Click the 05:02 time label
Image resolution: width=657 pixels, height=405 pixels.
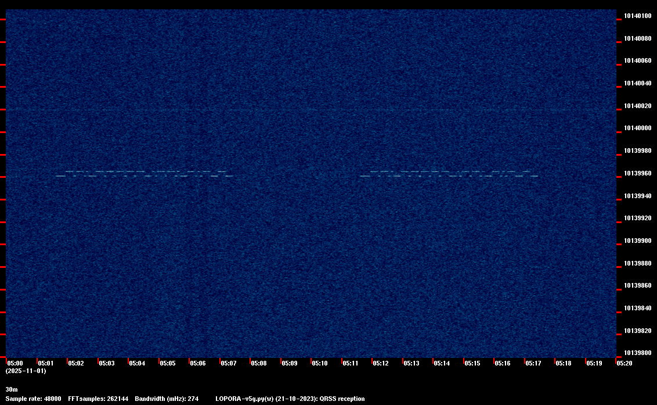point(76,363)
